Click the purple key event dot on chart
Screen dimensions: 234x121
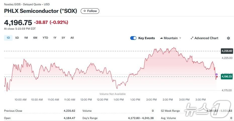click(x=217, y=74)
